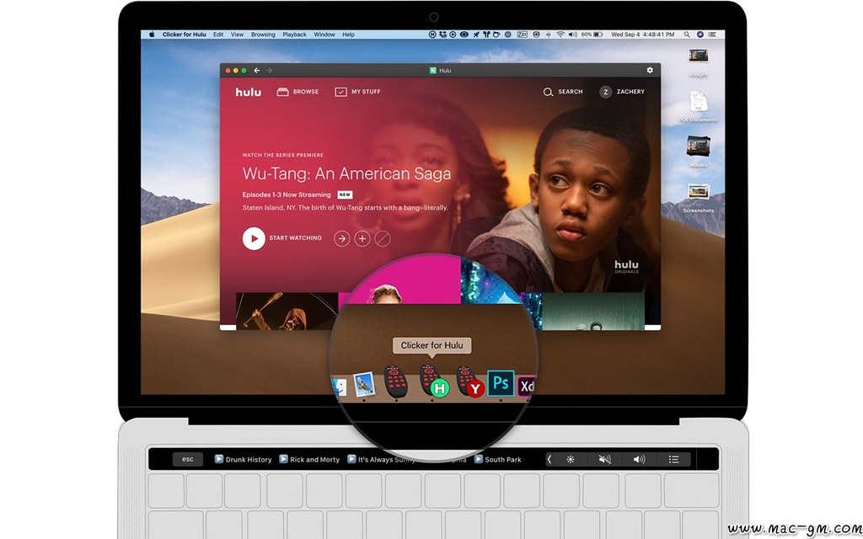Click the MY STUFF label in Hulu navigation
The height and width of the screenshot is (539, 863).
(x=366, y=92)
